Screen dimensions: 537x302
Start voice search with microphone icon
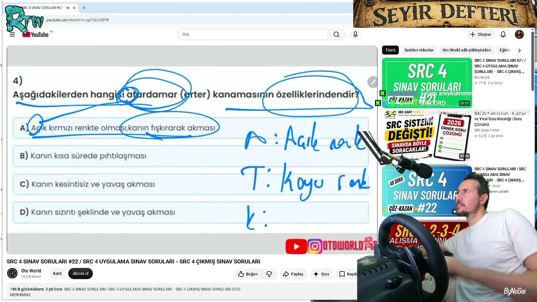[355, 34]
